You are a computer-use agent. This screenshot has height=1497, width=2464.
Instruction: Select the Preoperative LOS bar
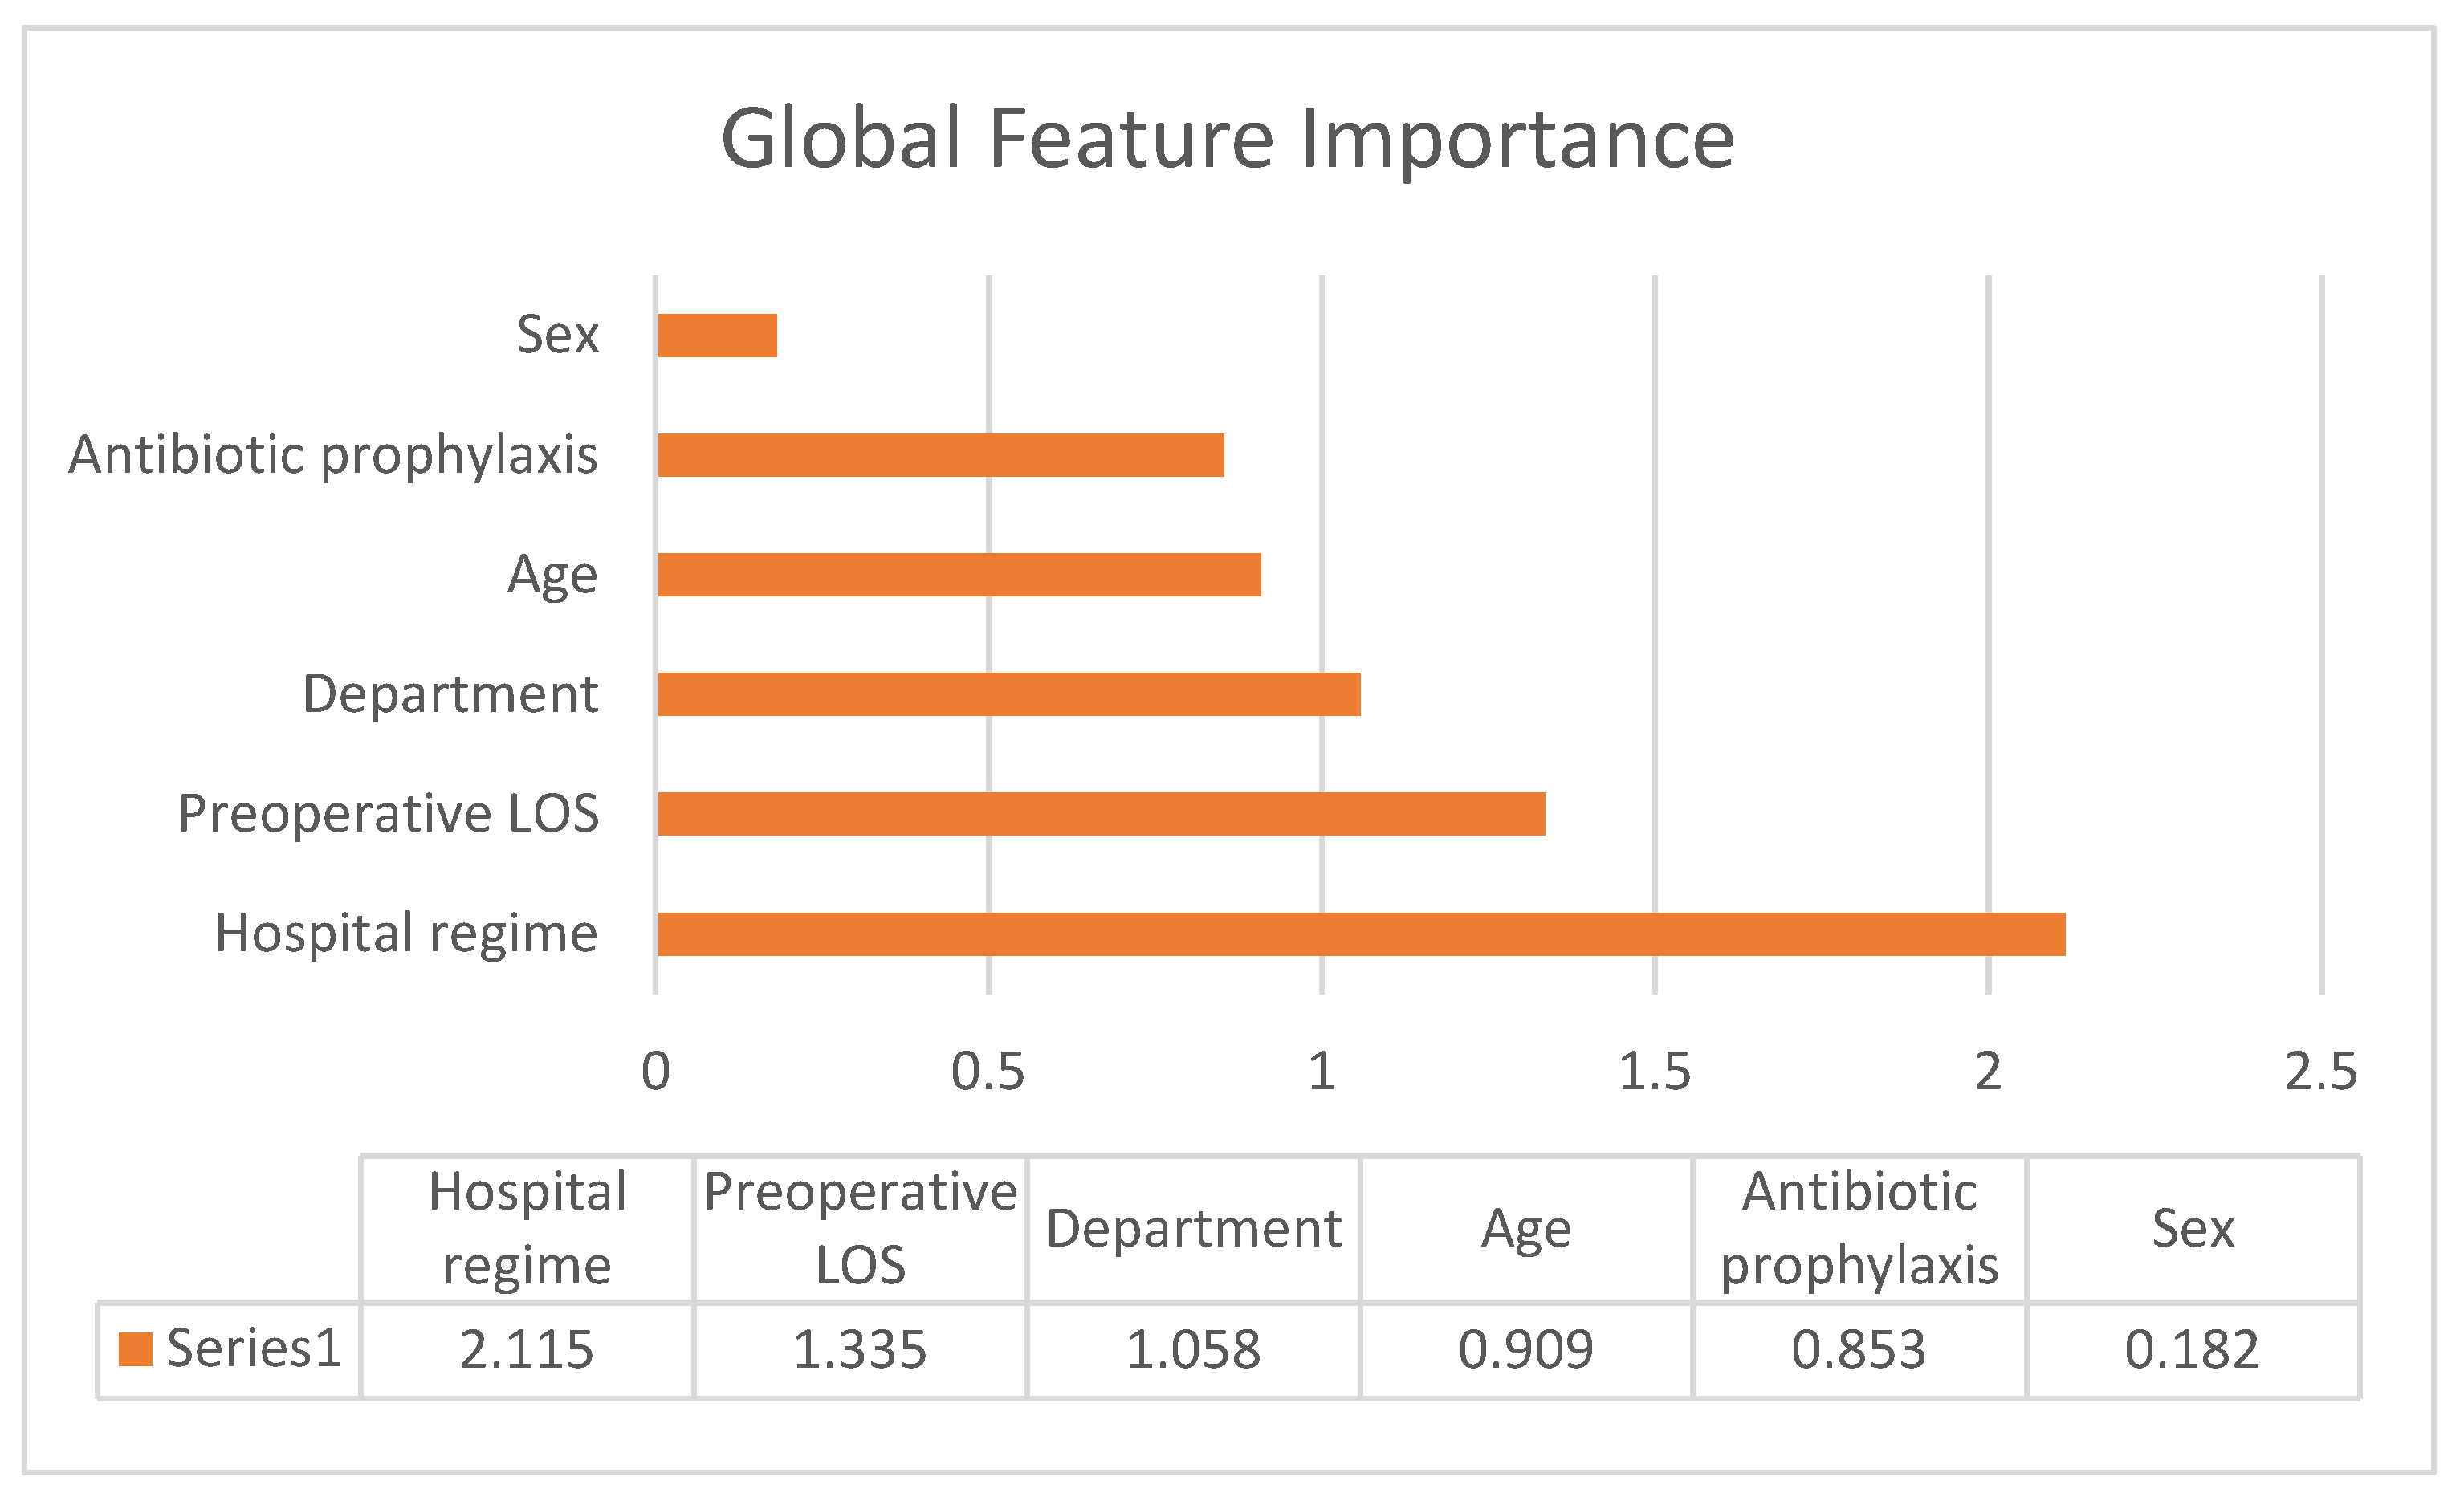coord(1101,814)
